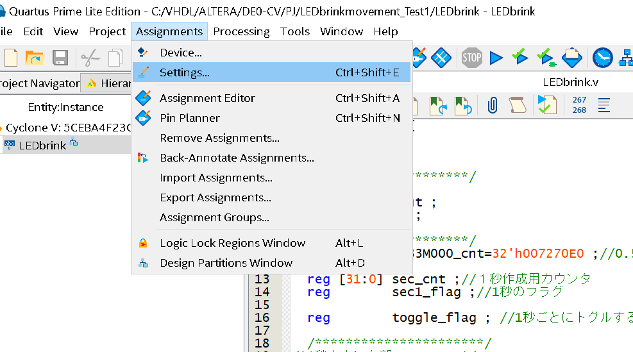Open the Assignment Editor entry
The width and height of the screenshot is (633, 352).
coord(271,98)
